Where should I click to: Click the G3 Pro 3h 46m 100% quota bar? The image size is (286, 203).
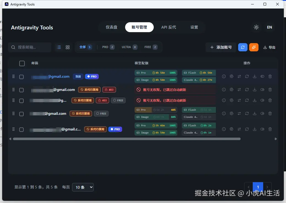click(x=156, y=126)
